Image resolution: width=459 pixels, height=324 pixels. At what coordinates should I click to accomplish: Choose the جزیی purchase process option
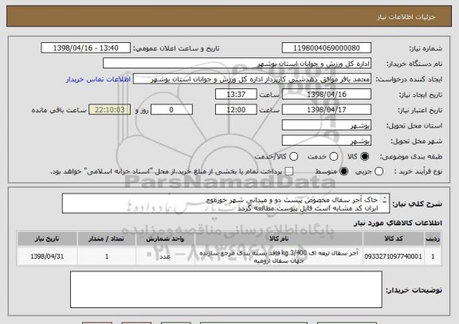(379, 172)
